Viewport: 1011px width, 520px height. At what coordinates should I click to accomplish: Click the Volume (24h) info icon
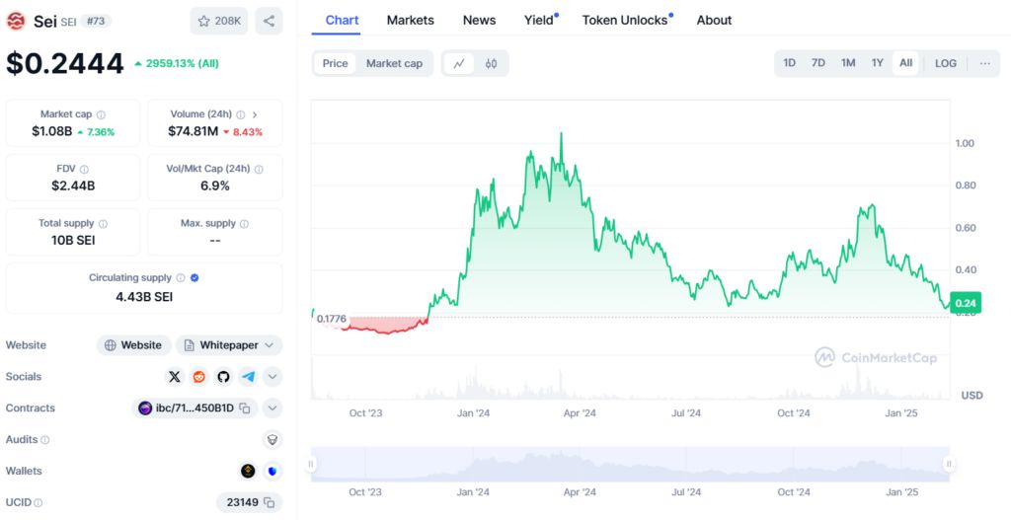(x=241, y=114)
